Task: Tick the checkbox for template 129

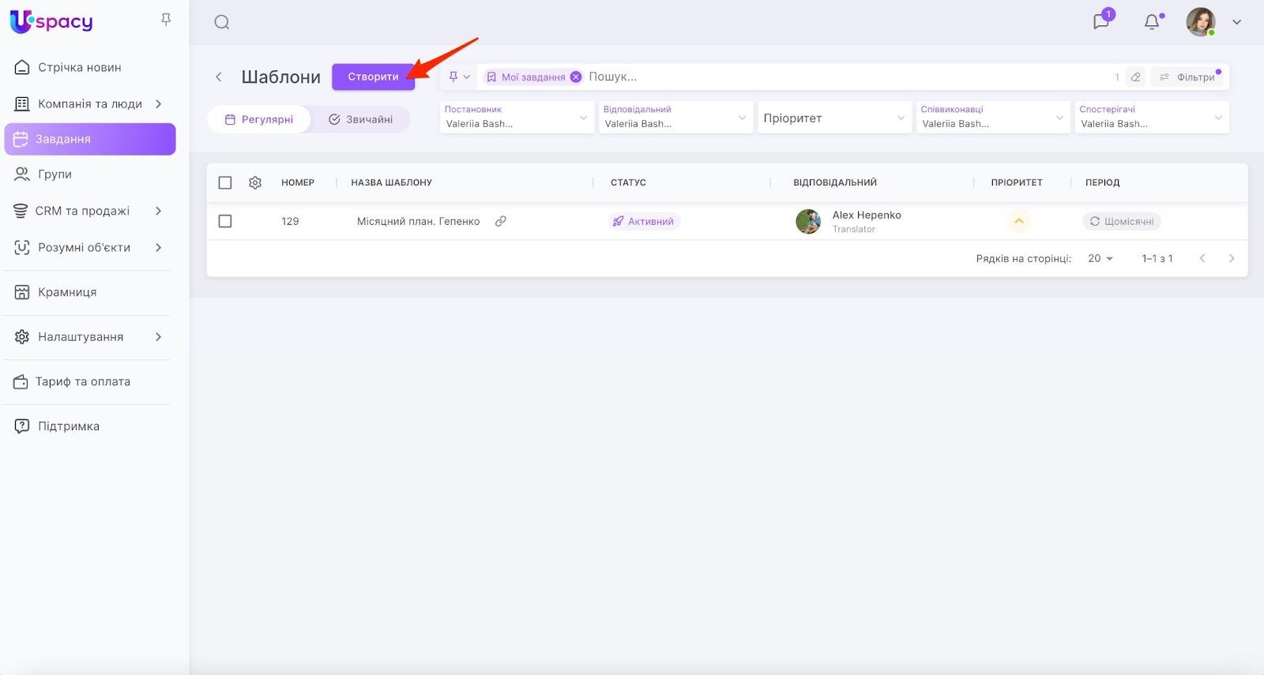Action: click(x=225, y=221)
